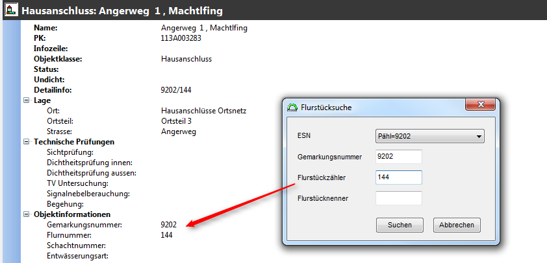The width and height of the screenshot is (547, 263).
Task: Click the Flurstücksuche dialog title icon
Action: coord(292,108)
